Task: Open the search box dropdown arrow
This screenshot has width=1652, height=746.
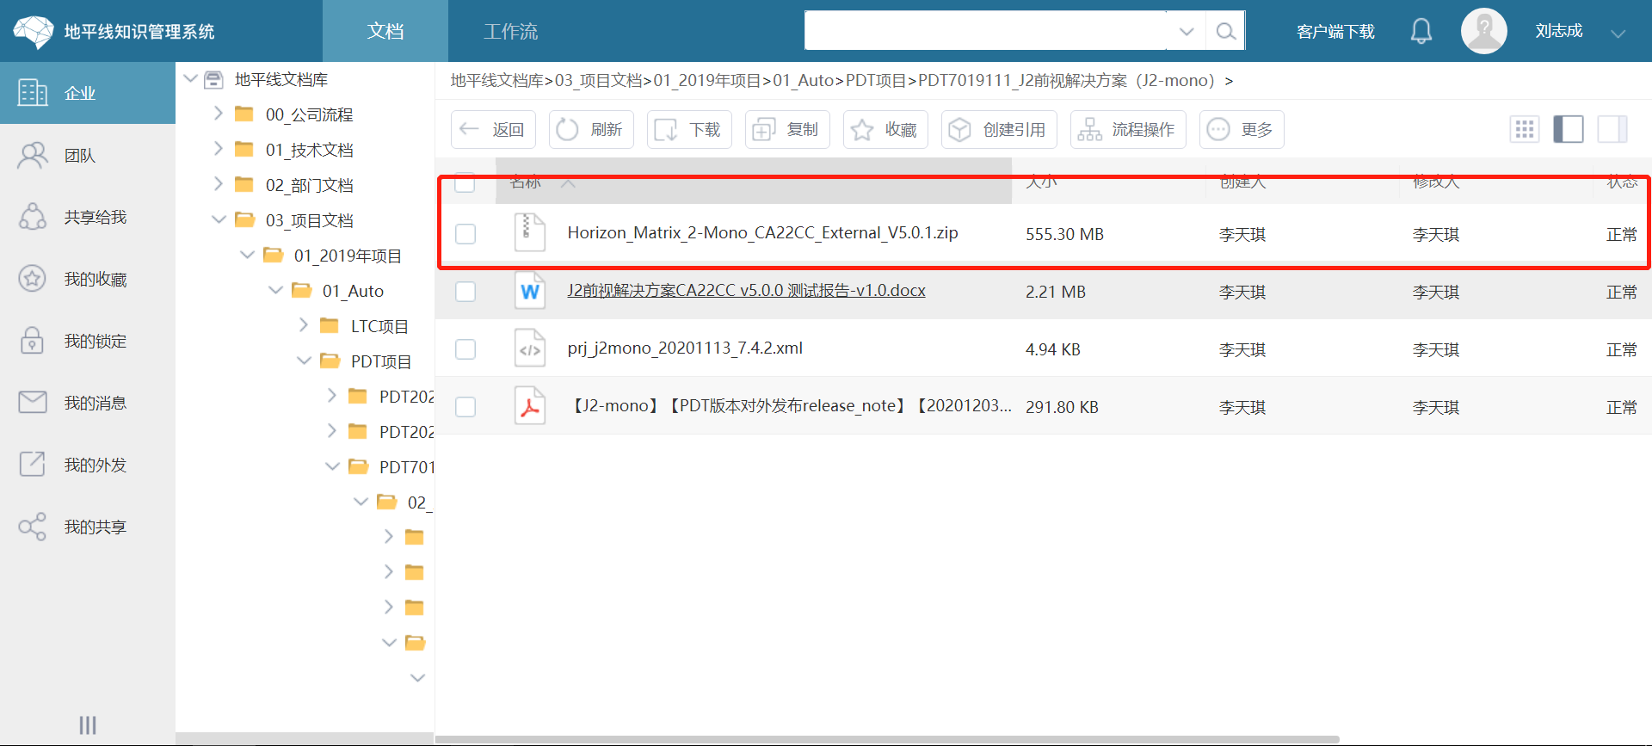Action: (1187, 32)
